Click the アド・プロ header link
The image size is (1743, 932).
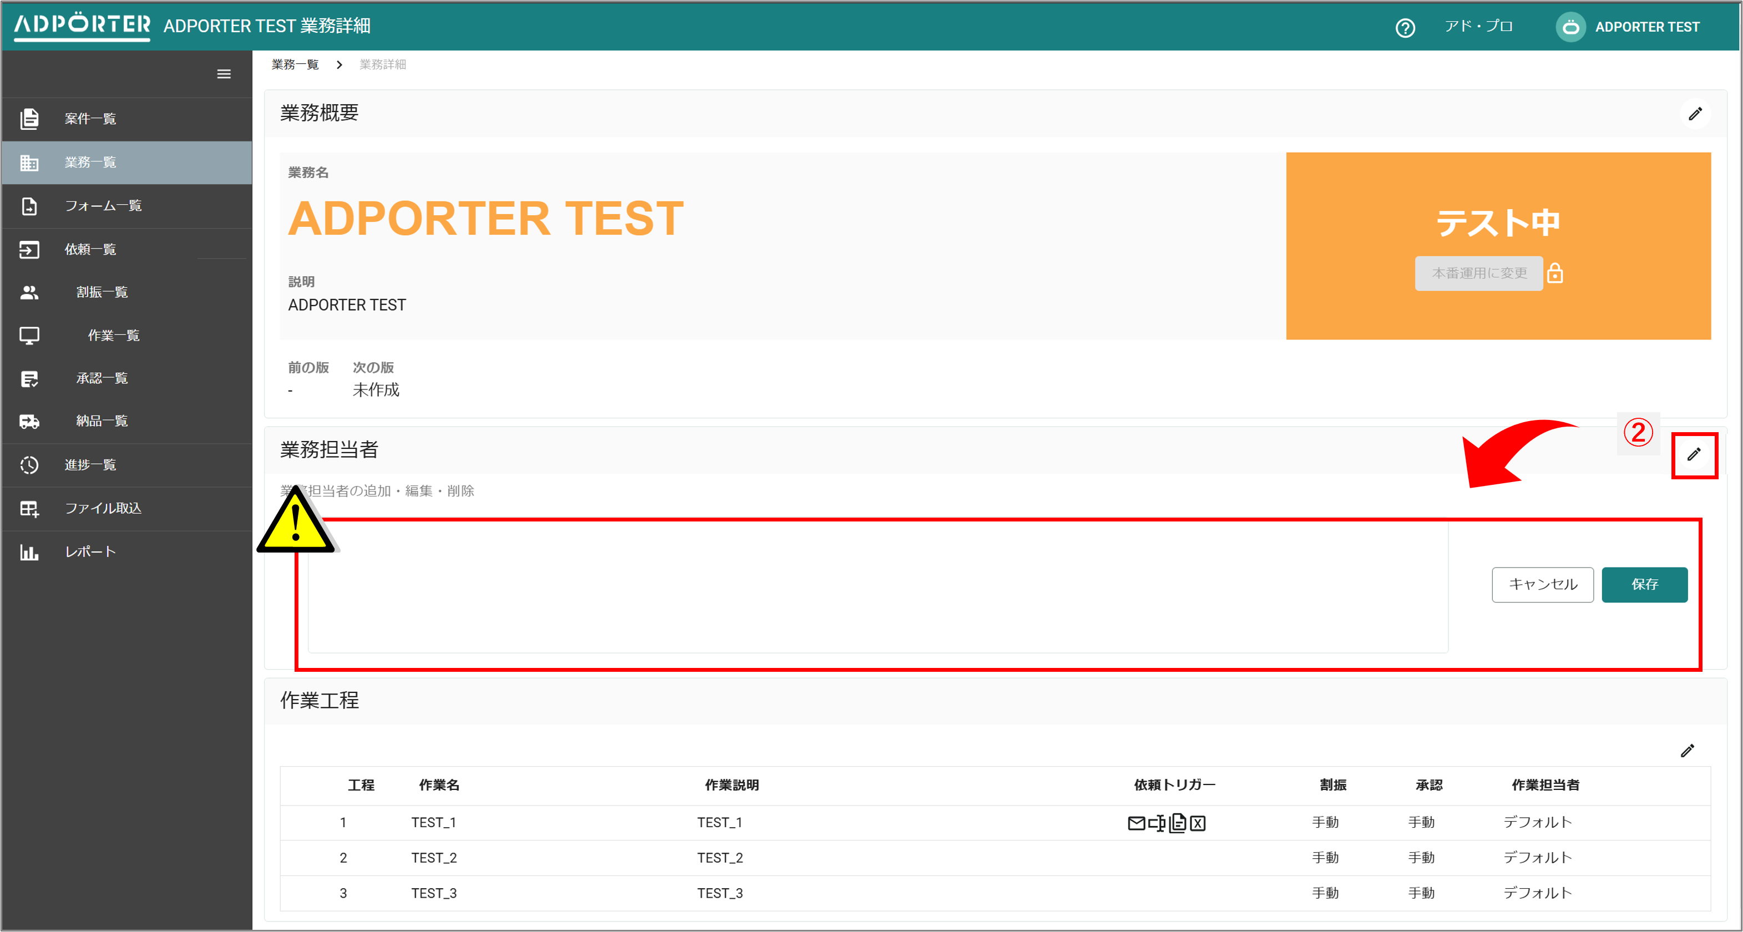coord(1478,27)
